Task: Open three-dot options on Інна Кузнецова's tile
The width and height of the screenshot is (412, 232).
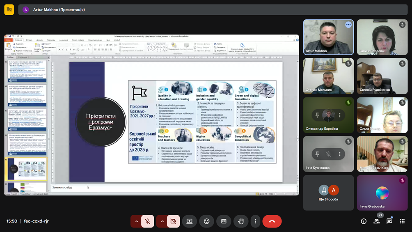Action: (x=340, y=154)
